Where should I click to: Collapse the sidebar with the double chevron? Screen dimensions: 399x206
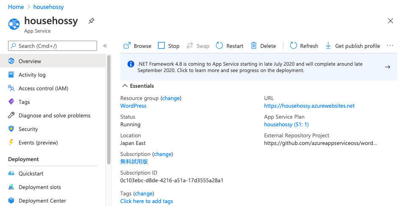(105, 46)
